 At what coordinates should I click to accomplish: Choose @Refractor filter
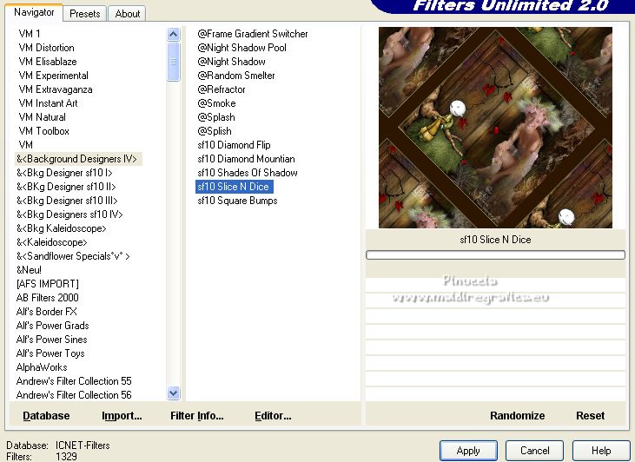pyautogui.click(x=222, y=89)
